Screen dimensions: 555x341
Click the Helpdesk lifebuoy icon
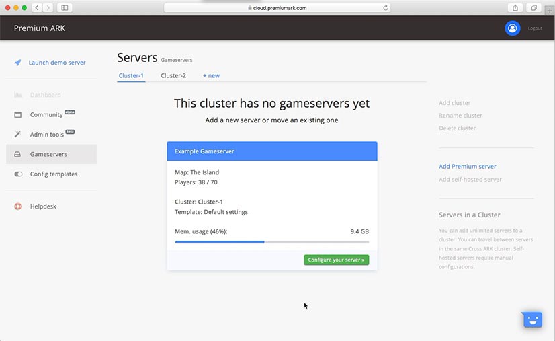click(17, 206)
